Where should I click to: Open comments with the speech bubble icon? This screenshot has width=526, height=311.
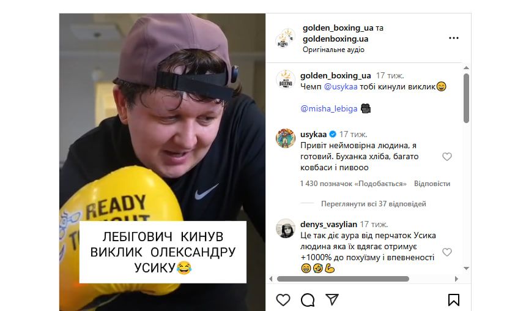tap(308, 300)
